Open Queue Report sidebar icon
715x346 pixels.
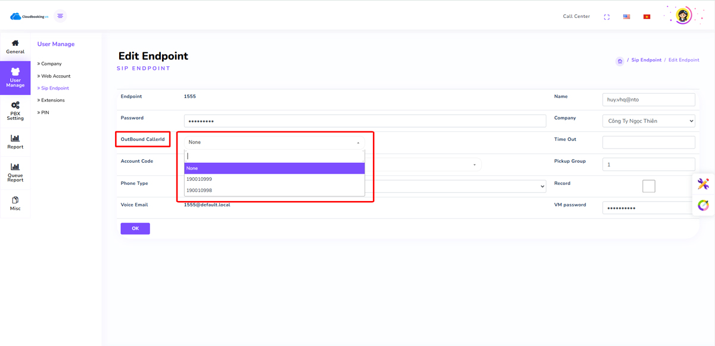(x=15, y=166)
